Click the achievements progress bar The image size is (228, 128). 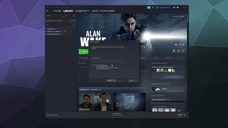[168, 102]
